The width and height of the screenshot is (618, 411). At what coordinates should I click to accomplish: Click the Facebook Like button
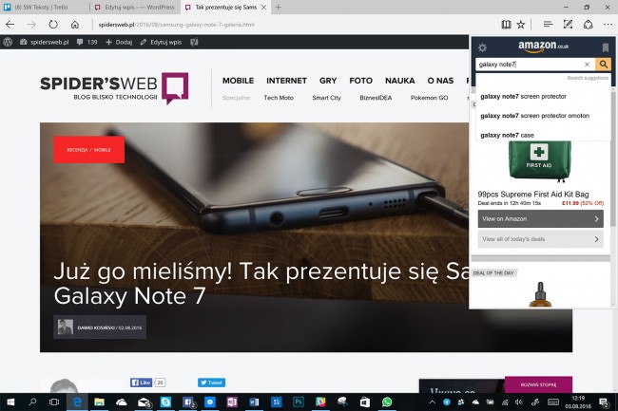tap(141, 383)
